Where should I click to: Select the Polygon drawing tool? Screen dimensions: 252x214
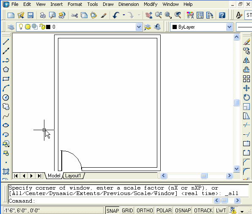coord(6,70)
